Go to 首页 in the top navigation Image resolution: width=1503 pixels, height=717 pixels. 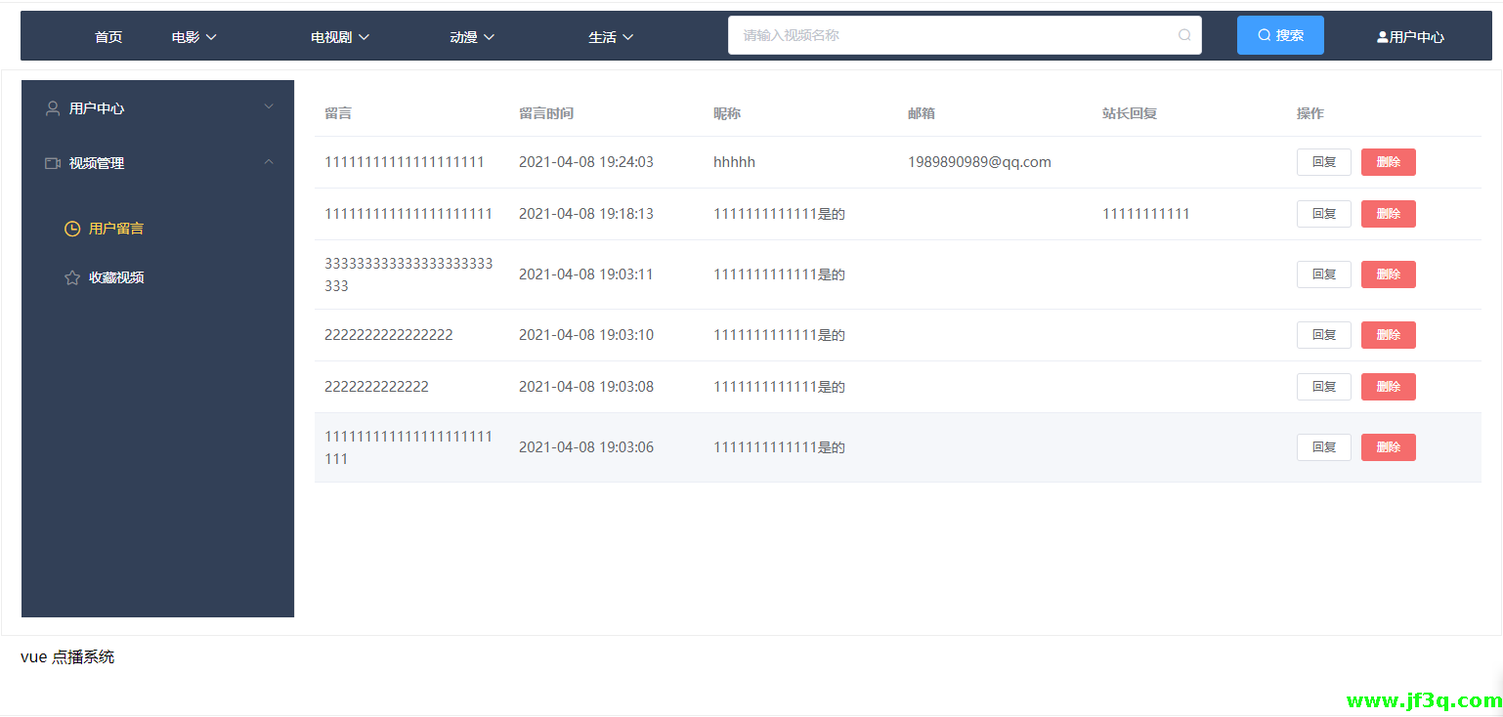(108, 37)
